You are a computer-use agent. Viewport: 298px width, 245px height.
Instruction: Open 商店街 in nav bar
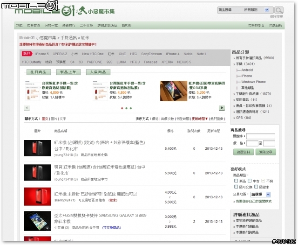127,25
